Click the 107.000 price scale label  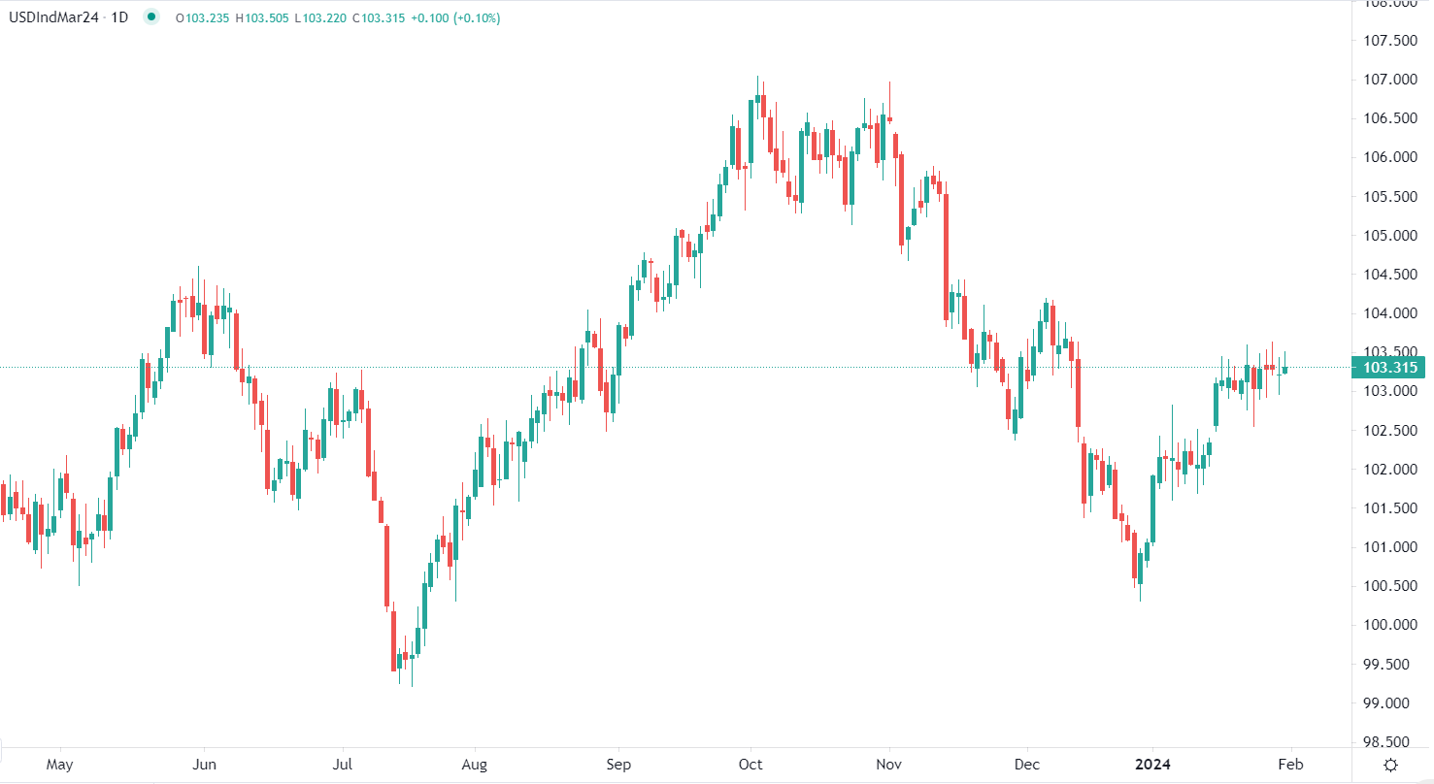pos(1390,80)
